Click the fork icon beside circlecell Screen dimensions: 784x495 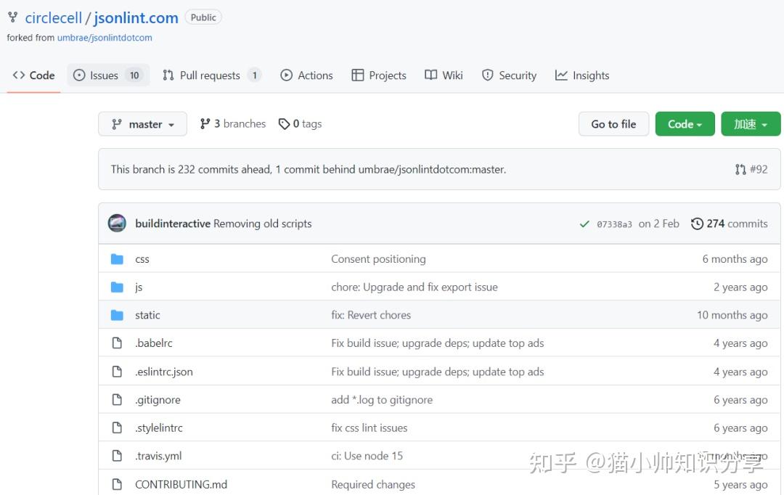[13, 17]
